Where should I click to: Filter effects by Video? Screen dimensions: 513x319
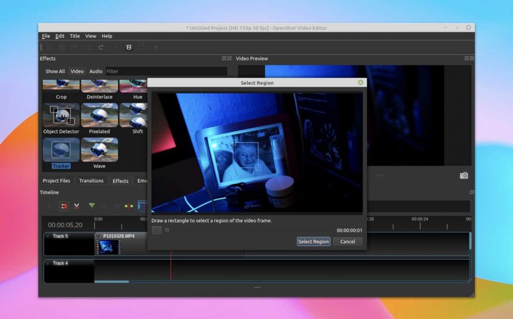pyautogui.click(x=77, y=71)
